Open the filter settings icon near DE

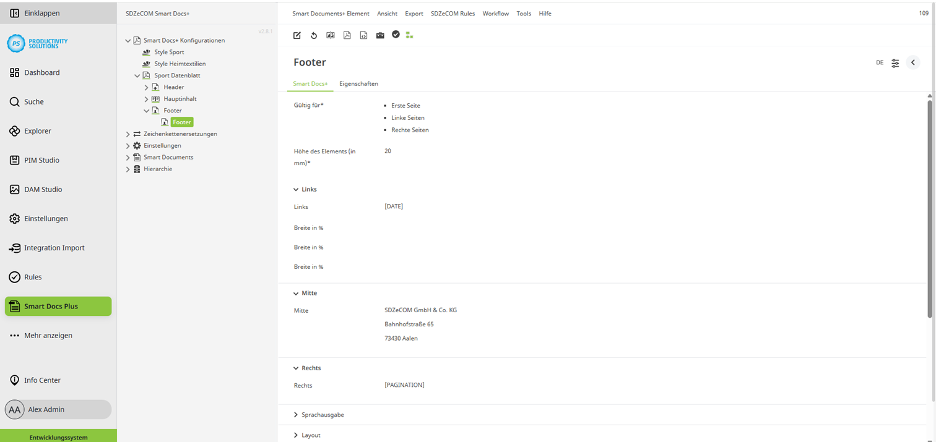pyautogui.click(x=895, y=62)
